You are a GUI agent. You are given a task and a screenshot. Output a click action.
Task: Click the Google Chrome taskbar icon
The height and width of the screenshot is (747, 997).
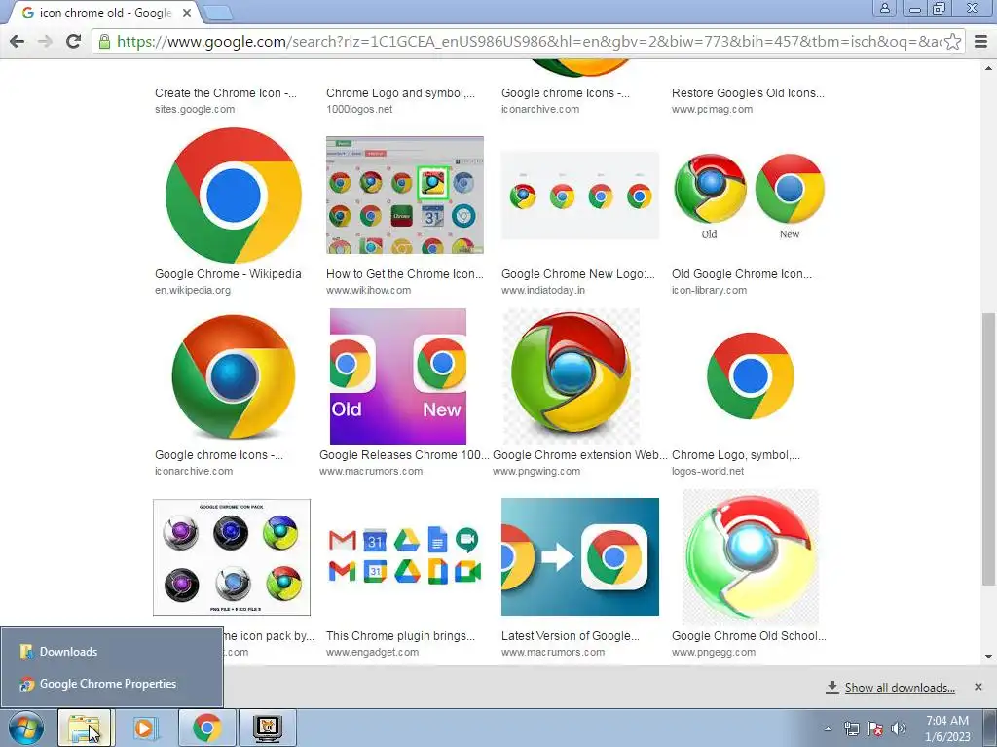tap(206, 728)
